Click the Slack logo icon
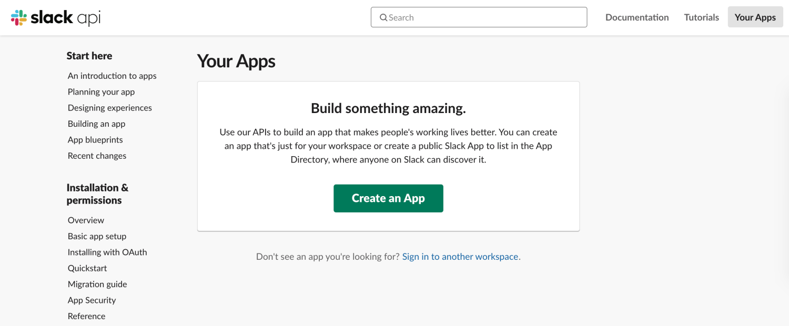Viewport: 789px width, 326px height. (x=19, y=17)
